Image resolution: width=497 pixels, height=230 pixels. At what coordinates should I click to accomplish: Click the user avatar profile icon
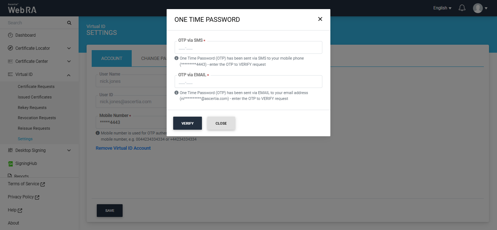coord(478,8)
